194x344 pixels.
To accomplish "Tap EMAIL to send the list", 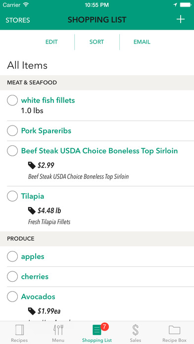I will click(x=142, y=42).
